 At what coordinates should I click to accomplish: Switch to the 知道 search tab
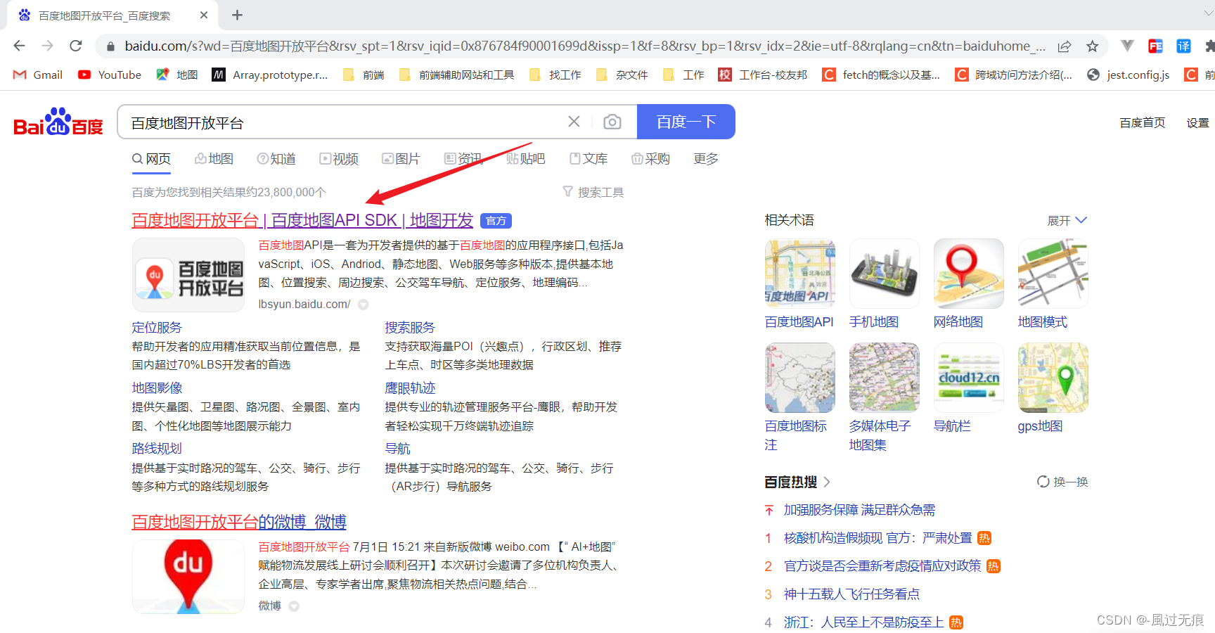point(276,159)
